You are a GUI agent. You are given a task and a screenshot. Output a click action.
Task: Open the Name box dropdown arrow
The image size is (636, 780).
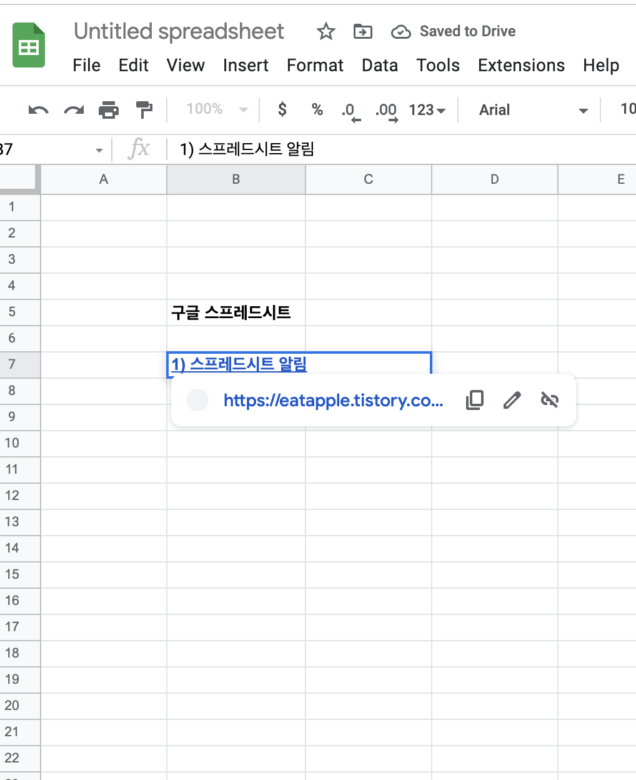99,150
